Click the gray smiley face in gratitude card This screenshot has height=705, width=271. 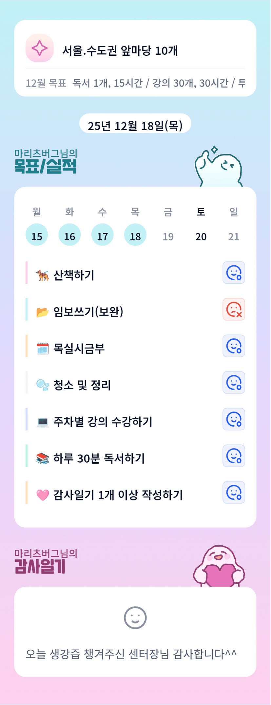click(x=135, y=618)
